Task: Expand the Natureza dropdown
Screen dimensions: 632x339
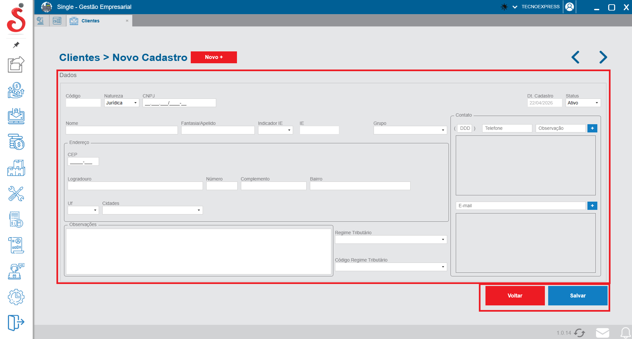Action: click(121, 103)
